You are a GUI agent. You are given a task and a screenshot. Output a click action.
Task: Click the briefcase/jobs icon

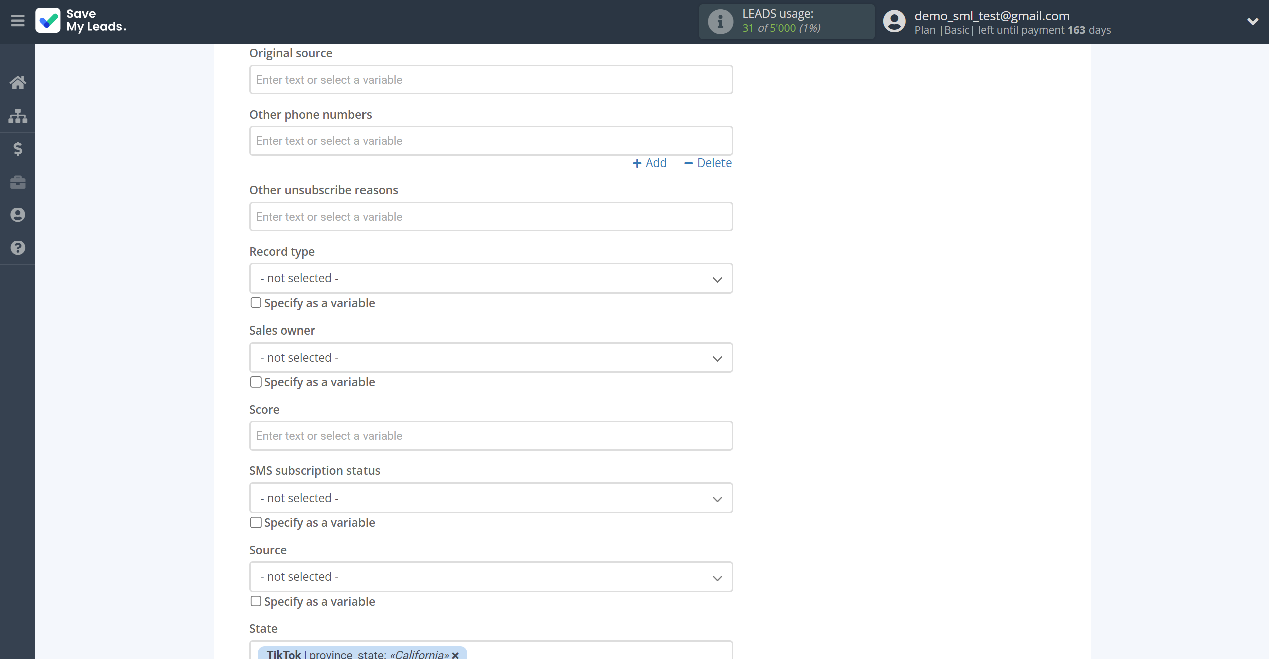[x=18, y=182]
